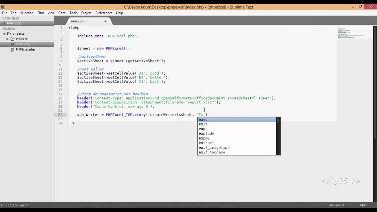Click the '<?php' opening tag
Screen dimensions: 377x212
coord(74,28)
